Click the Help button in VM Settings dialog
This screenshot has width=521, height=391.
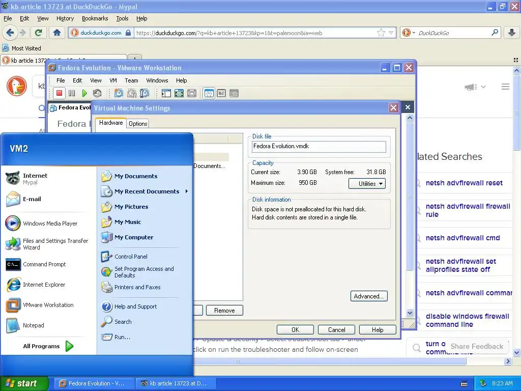[x=378, y=329]
